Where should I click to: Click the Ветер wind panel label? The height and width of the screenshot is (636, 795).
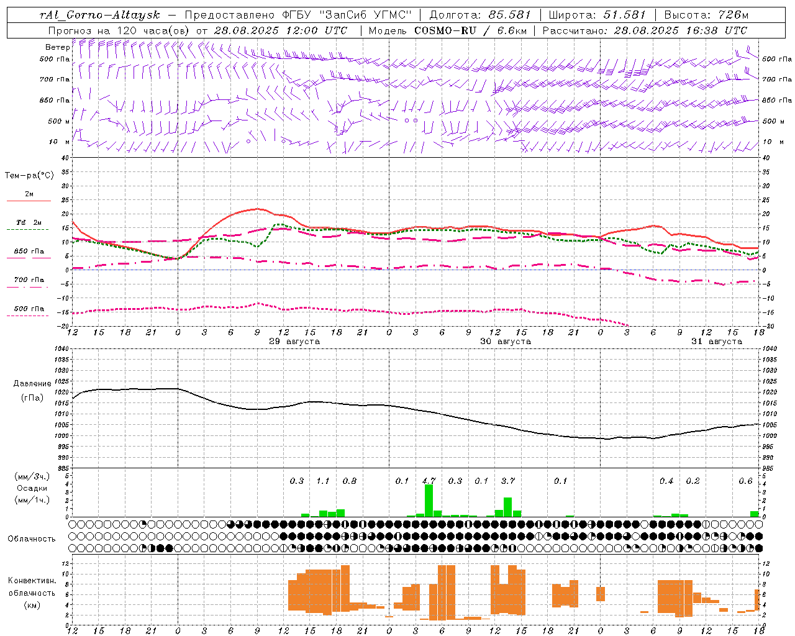coord(57,47)
